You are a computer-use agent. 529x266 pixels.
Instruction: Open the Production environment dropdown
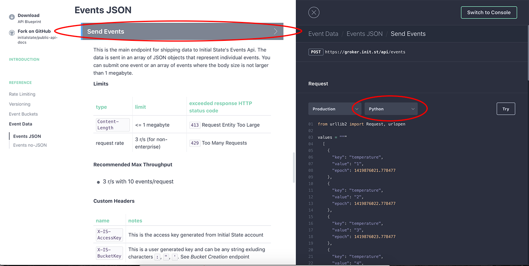click(334, 109)
